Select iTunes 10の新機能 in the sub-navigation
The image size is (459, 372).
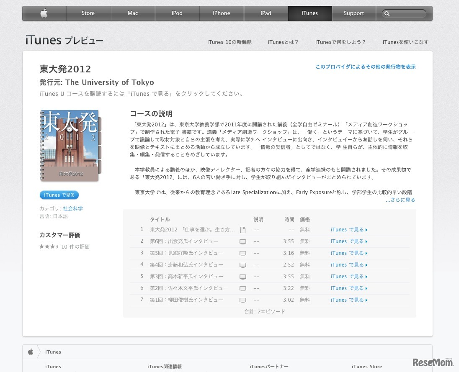(x=229, y=42)
